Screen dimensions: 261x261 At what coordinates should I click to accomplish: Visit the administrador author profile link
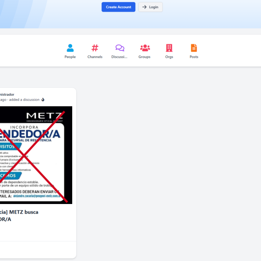[7, 94]
